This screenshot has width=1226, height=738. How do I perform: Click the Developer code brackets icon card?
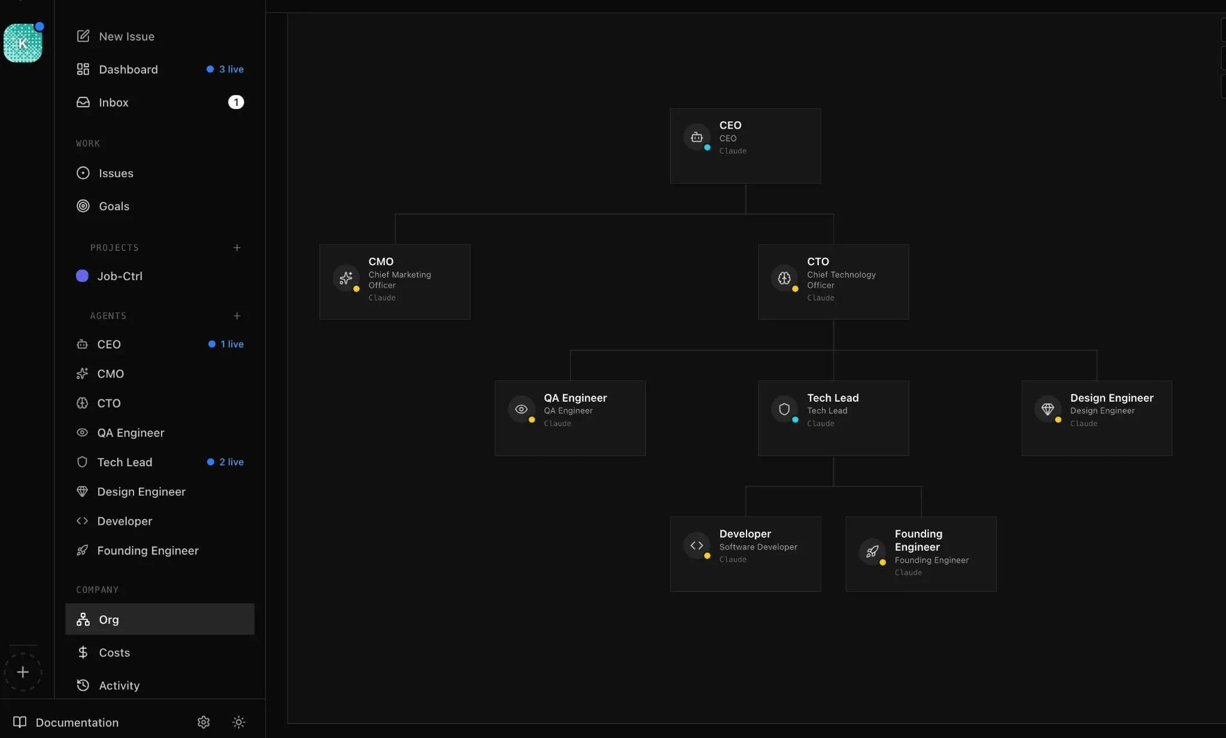[696, 545]
